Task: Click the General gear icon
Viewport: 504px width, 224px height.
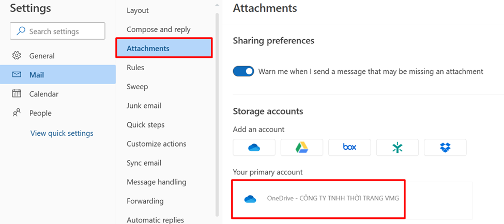Action: point(17,56)
